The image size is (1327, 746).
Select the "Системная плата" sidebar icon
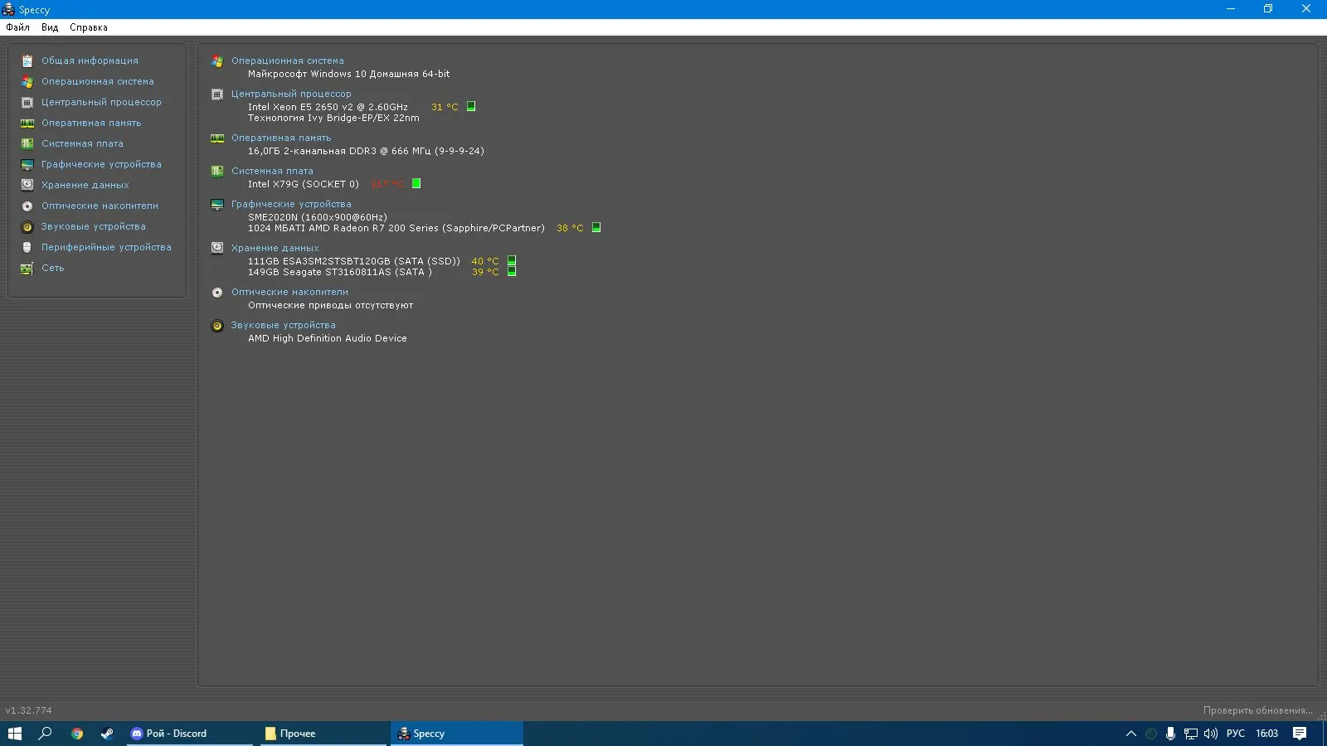(x=27, y=143)
